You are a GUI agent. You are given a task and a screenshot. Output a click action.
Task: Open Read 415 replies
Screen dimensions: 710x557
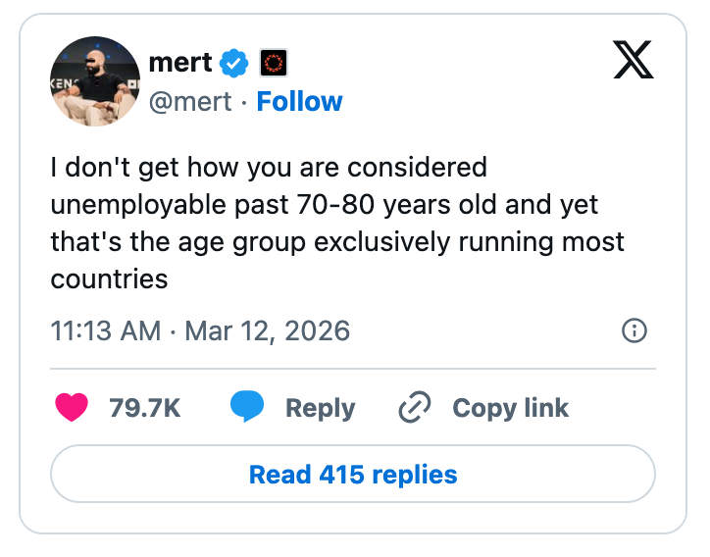point(353,475)
